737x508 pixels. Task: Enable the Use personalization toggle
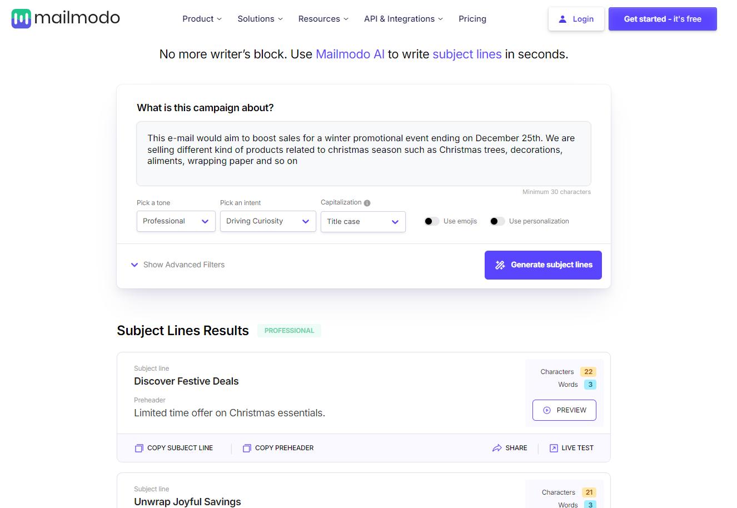coord(497,221)
